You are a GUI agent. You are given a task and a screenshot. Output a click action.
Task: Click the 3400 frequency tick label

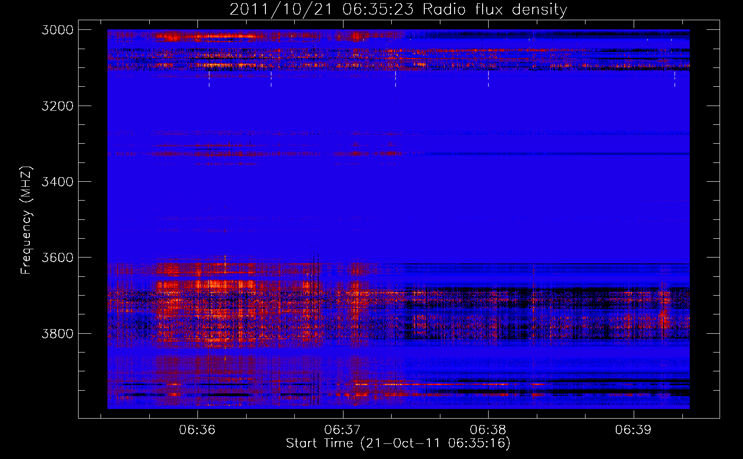click(x=57, y=182)
